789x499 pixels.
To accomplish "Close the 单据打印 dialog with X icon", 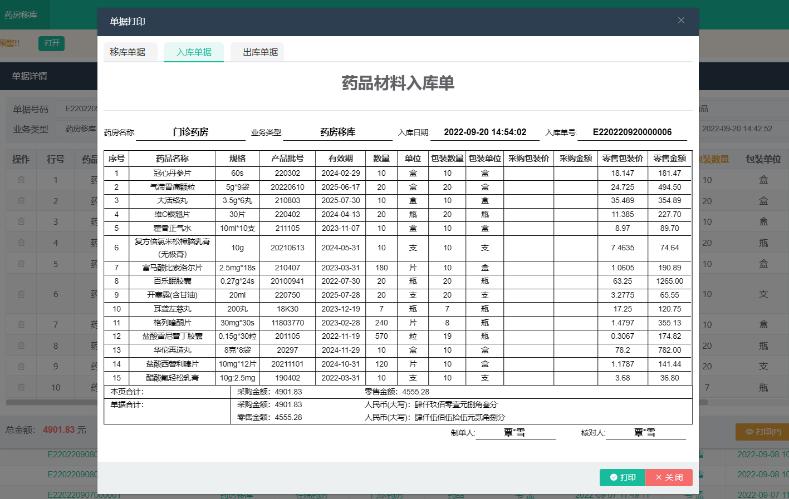I will tap(681, 21).
